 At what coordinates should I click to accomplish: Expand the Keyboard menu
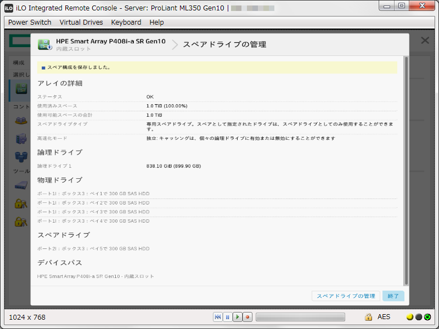coord(126,22)
